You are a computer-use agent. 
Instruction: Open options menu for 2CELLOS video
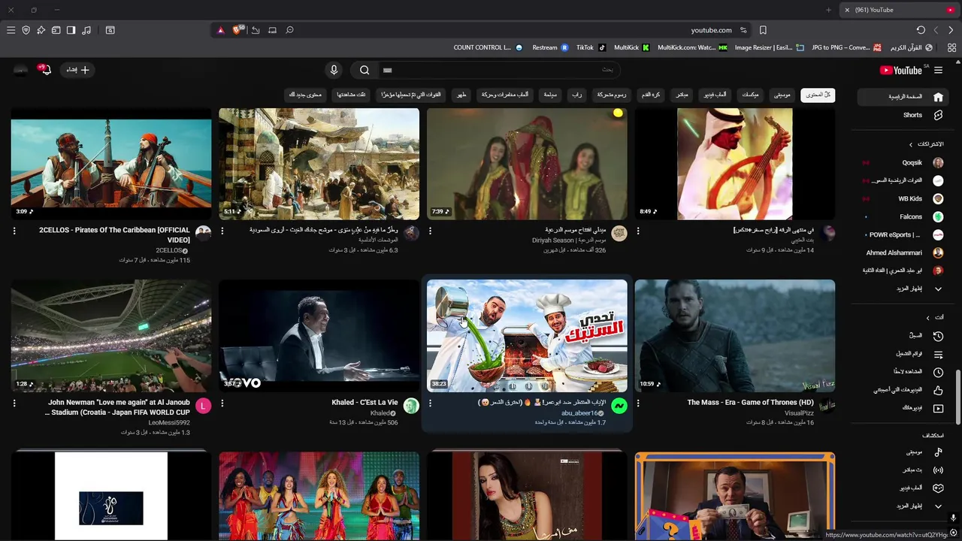(14, 231)
